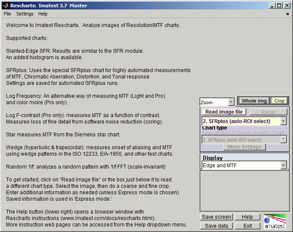Click the 'Log F-contrast (Pro only)' line

point(83,115)
